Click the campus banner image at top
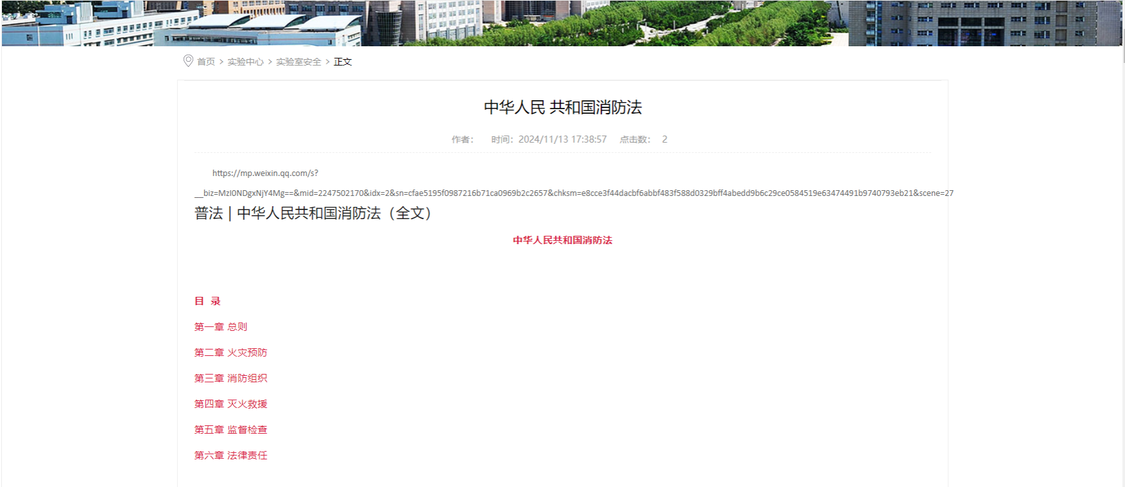Image resolution: width=1125 pixels, height=487 pixels. click(562, 23)
